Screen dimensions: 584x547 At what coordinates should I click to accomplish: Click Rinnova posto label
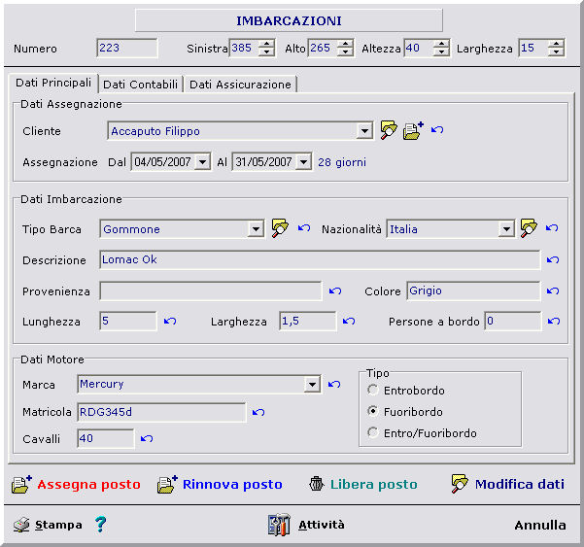[x=232, y=485]
